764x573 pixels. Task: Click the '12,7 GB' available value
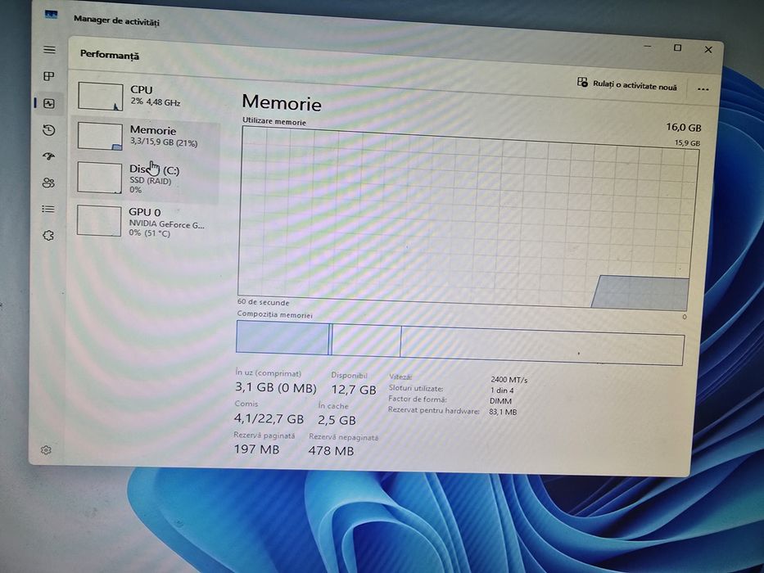[354, 390]
